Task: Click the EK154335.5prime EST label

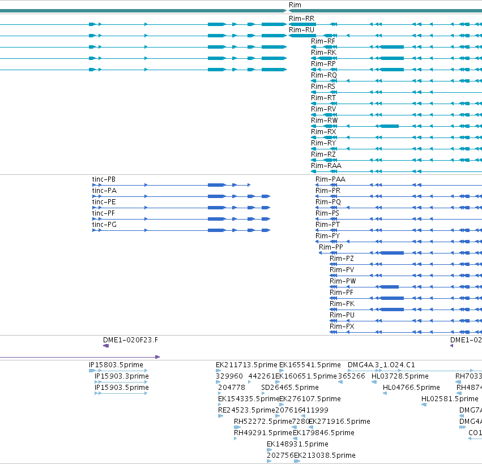Action: [x=249, y=399]
